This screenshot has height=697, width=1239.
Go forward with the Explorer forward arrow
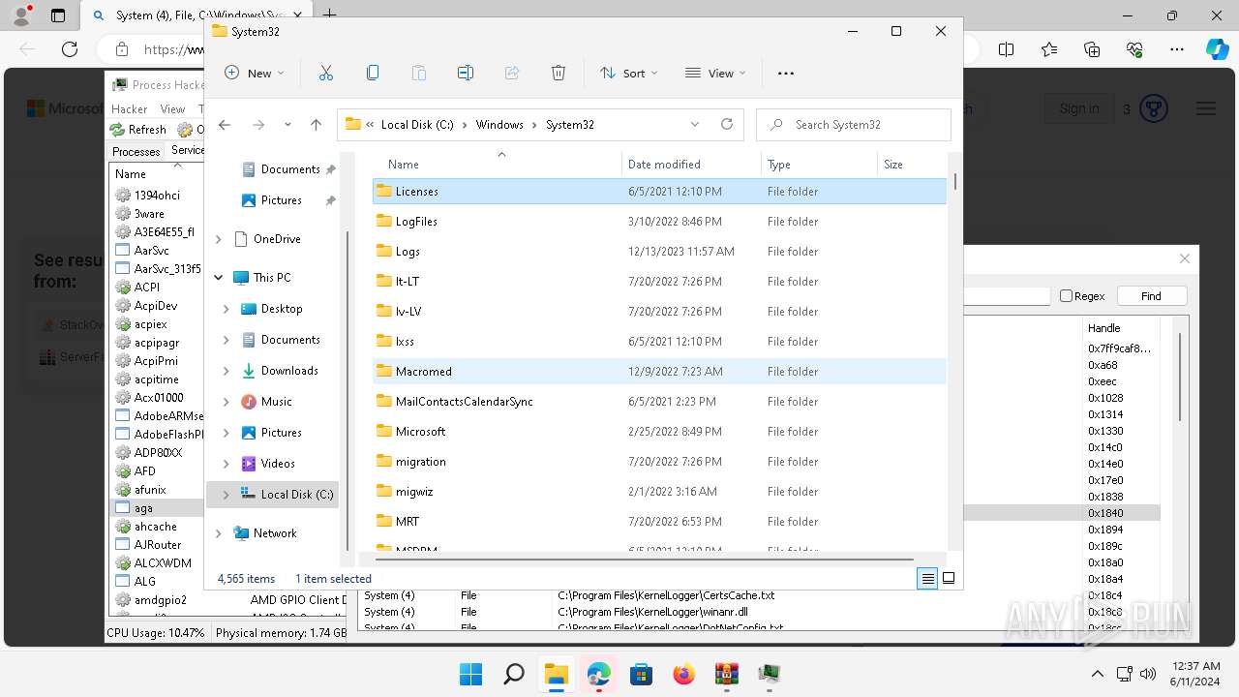258,125
